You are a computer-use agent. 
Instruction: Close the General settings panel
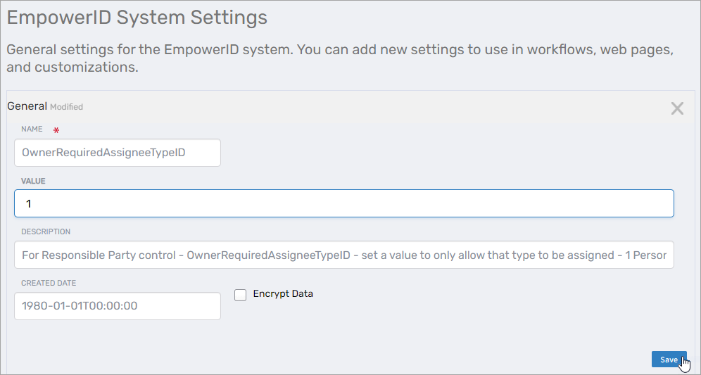click(x=676, y=108)
